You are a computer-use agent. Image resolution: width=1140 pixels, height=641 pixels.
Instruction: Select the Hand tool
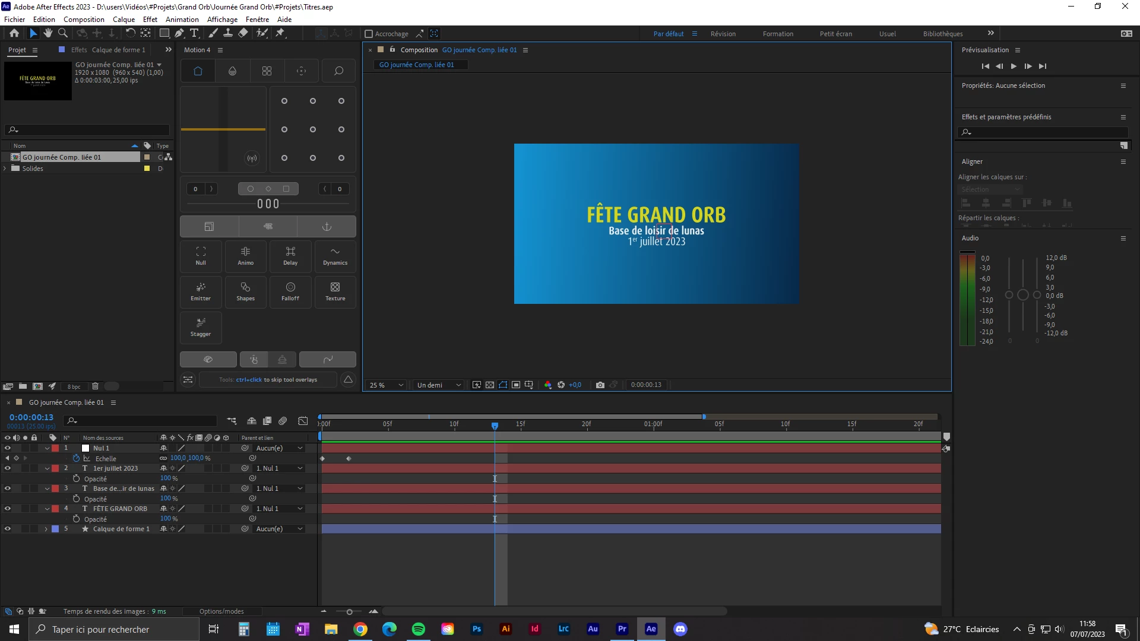[x=48, y=33]
